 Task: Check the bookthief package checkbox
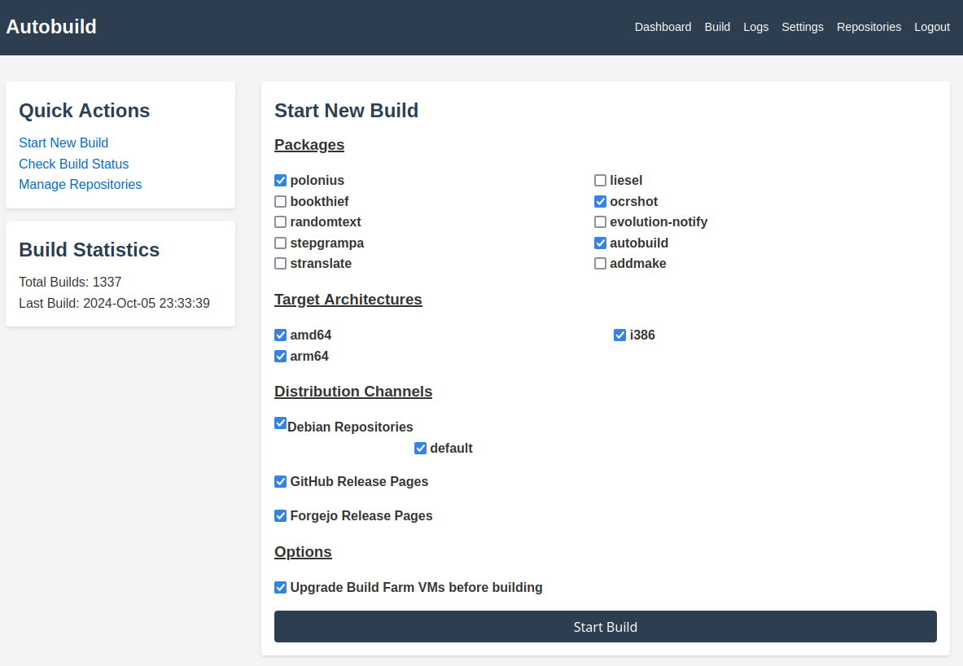tap(280, 202)
